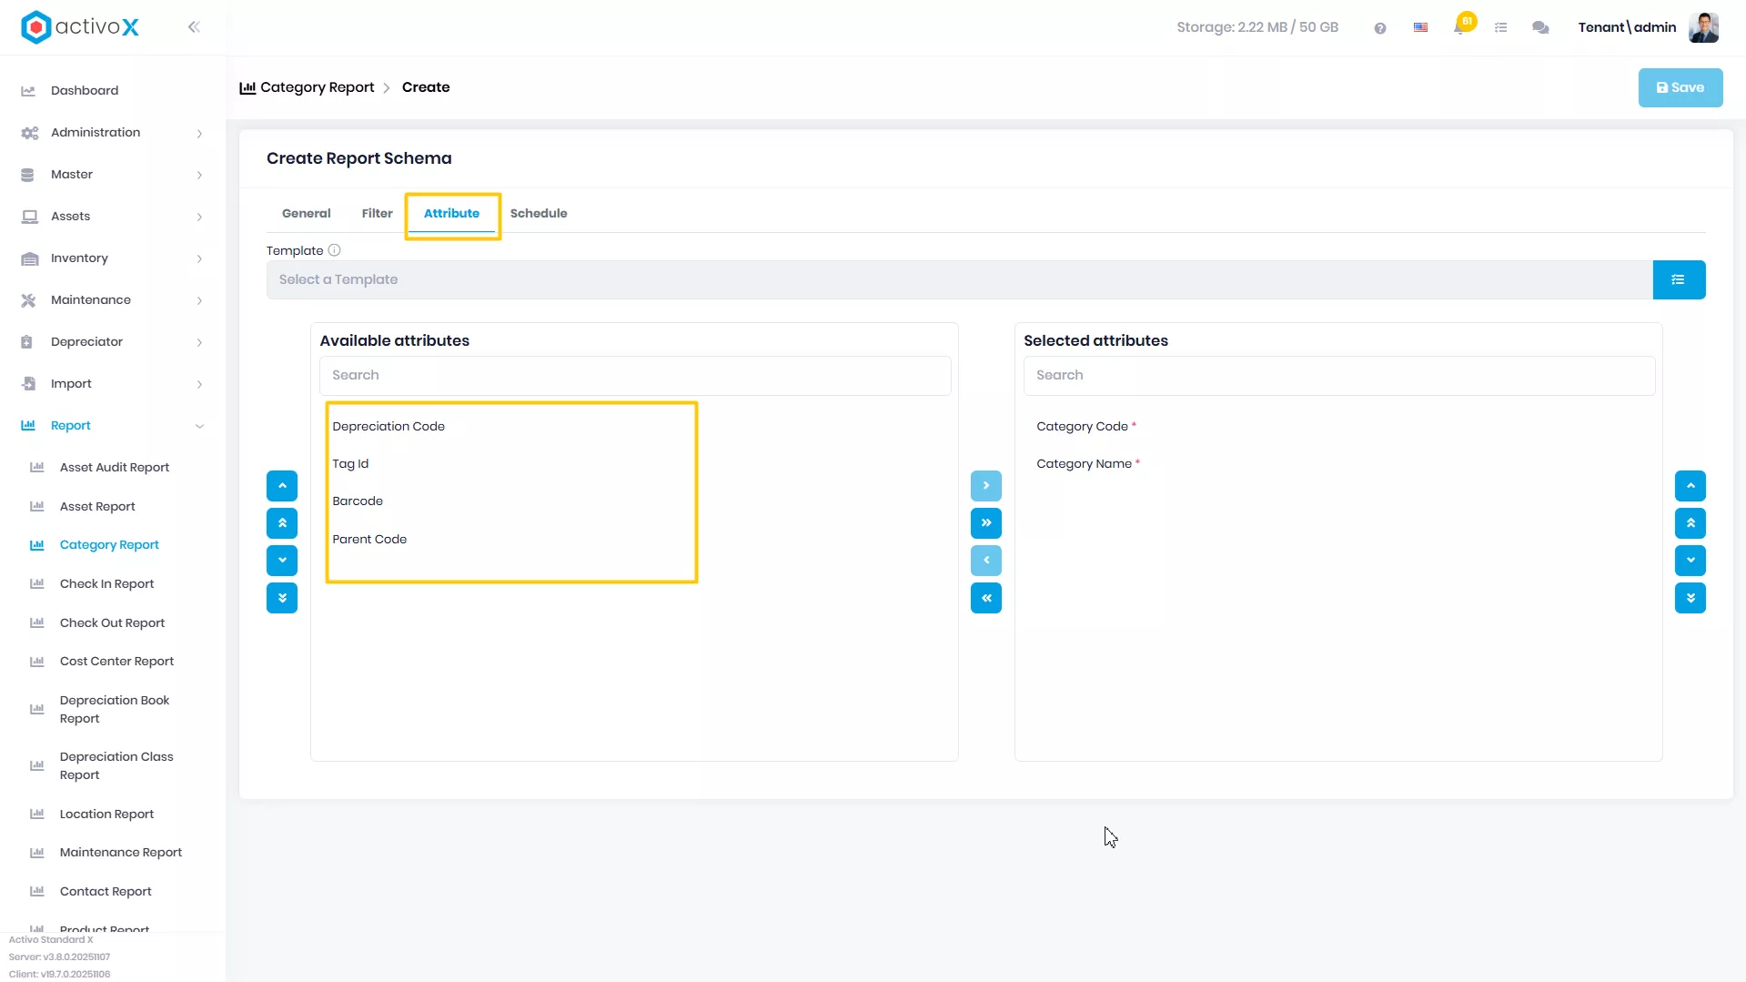Screen dimensions: 1746x982
Task: Open the chat messages icon
Action: 1540,28
